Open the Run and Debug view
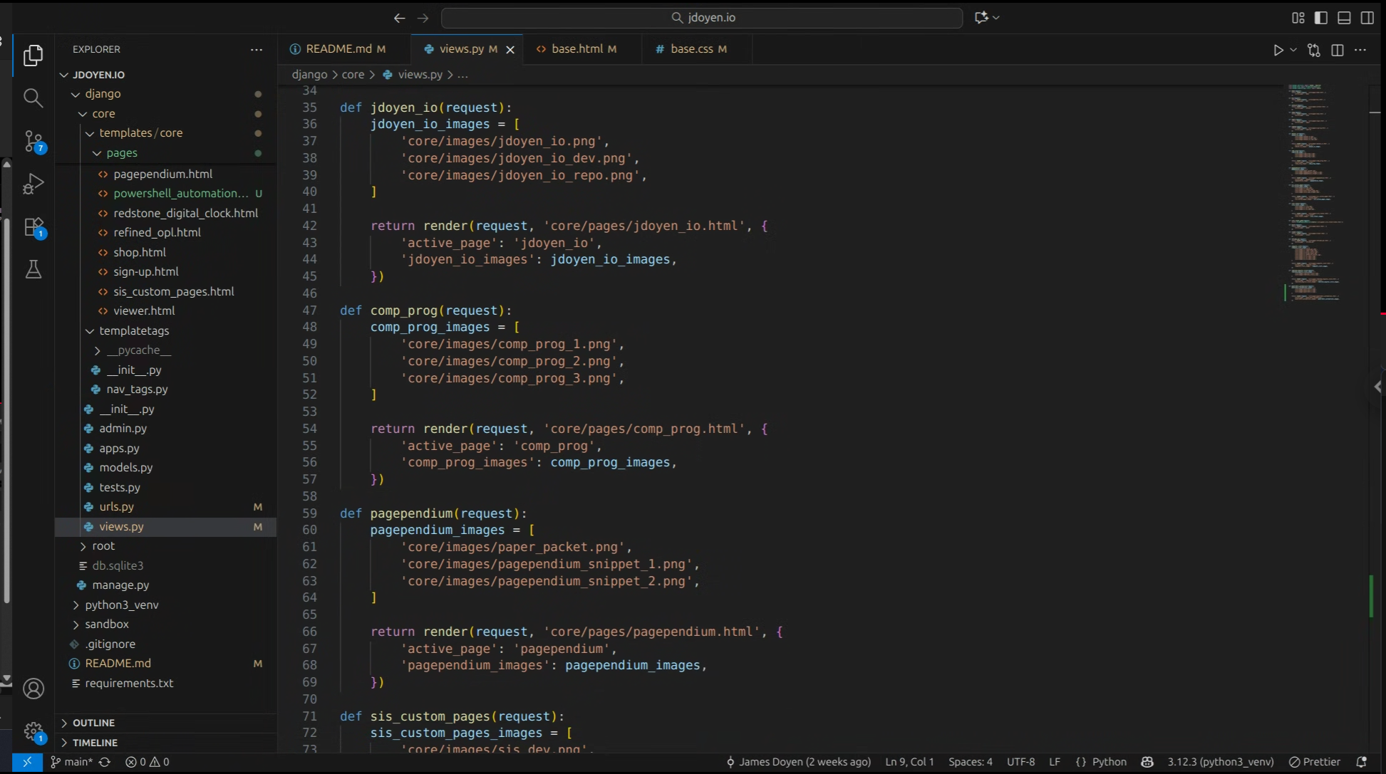The height and width of the screenshot is (774, 1386). [33, 184]
